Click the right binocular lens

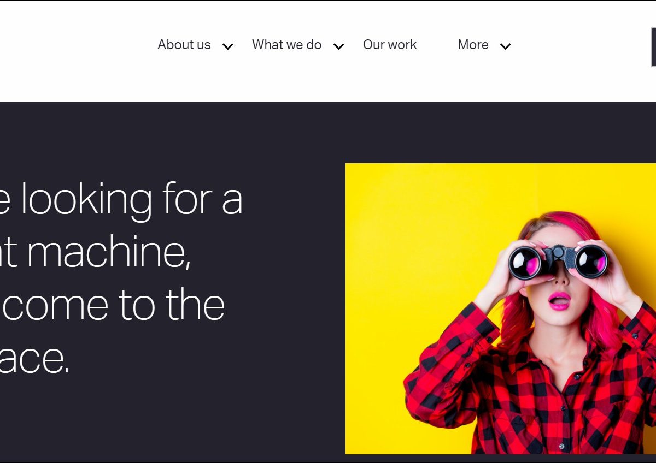pos(591,261)
